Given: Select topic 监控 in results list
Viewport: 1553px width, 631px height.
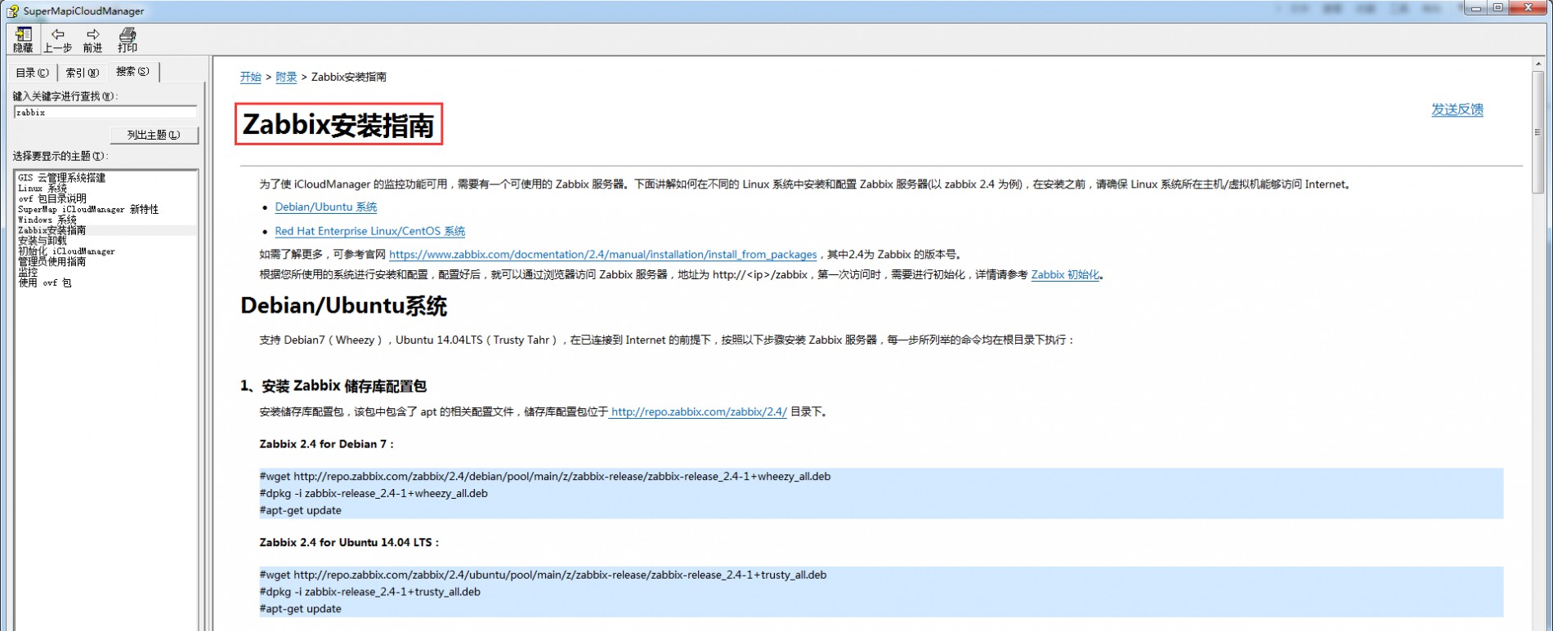Looking at the screenshot, I should pyautogui.click(x=28, y=273).
